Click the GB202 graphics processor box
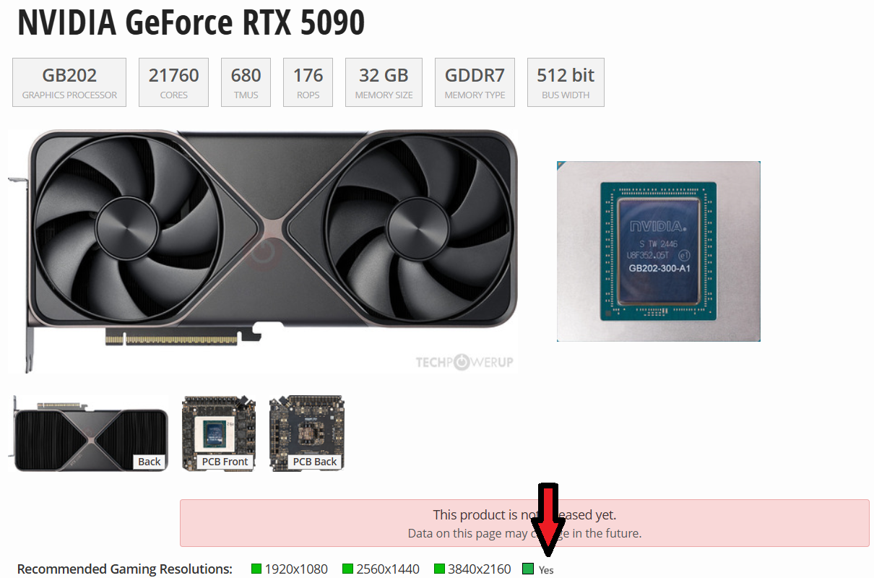 click(x=69, y=82)
